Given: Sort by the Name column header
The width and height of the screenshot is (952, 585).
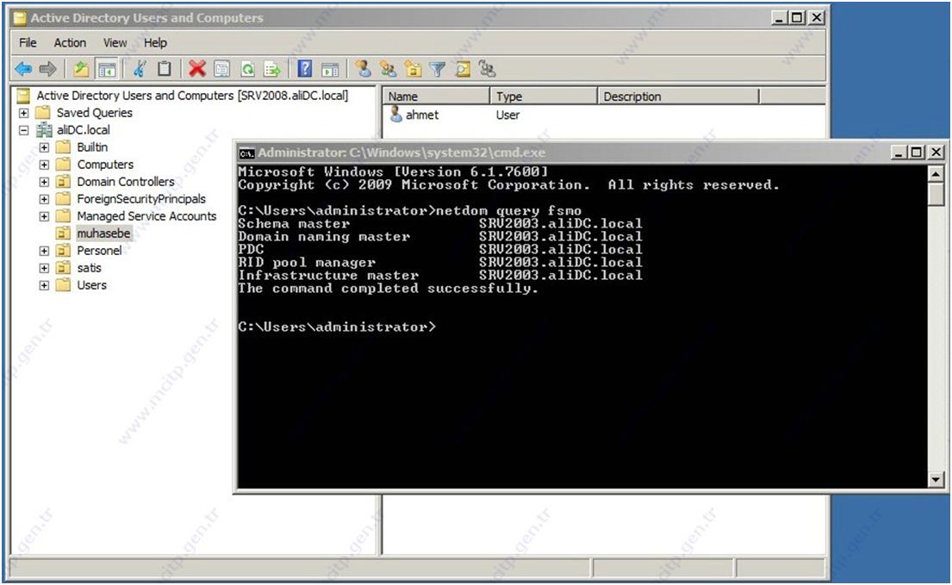Looking at the screenshot, I should coord(436,96).
